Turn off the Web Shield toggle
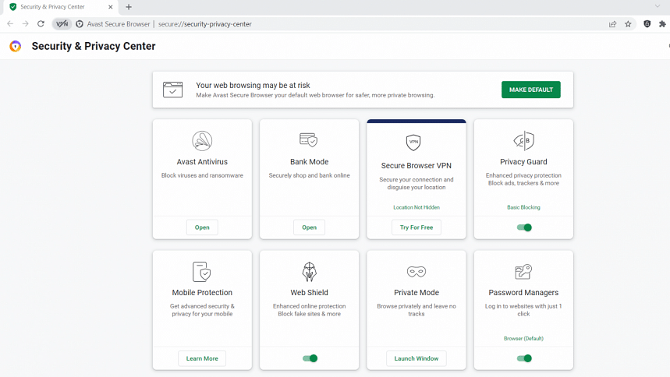Screen dimensions: 670x377 coord(310,358)
